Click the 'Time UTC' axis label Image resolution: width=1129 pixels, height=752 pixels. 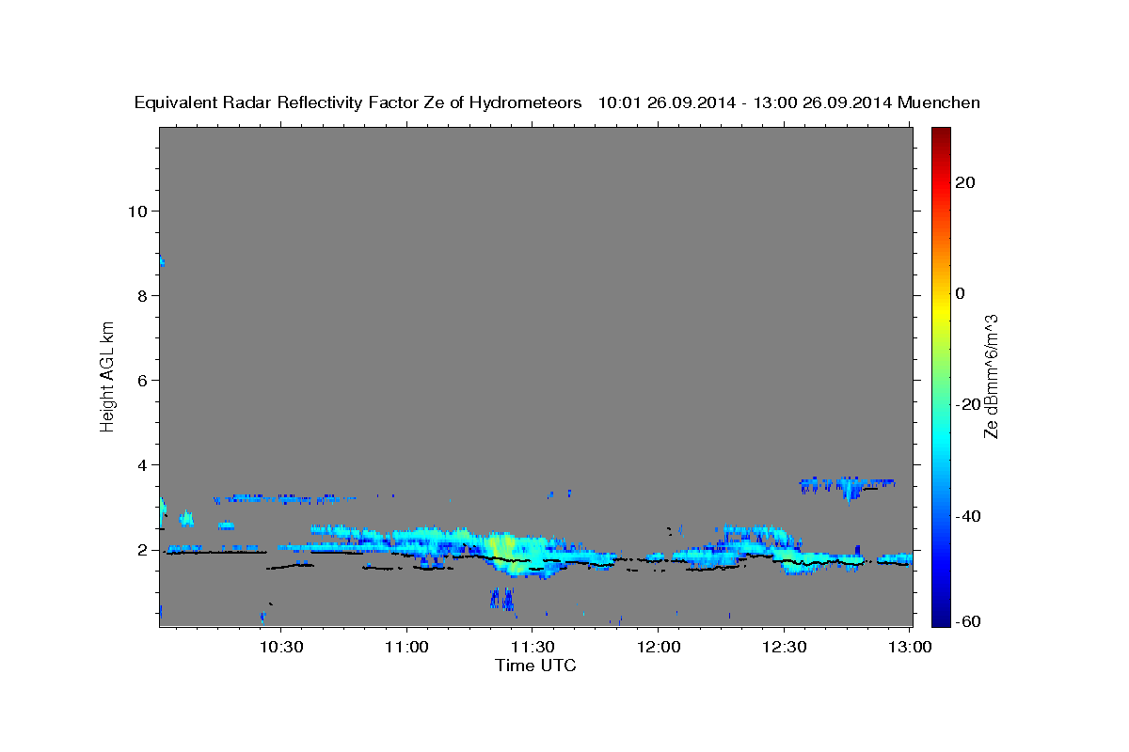(x=535, y=666)
